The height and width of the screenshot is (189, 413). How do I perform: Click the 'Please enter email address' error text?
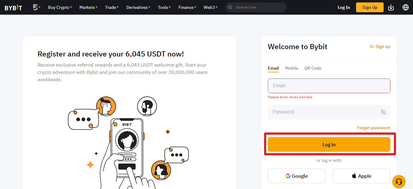coord(290,97)
